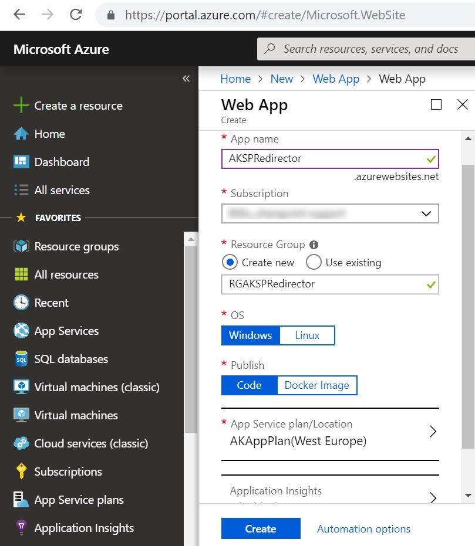Expand Application Insights chevron in blade
Image resolution: width=475 pixels, height=546 pixels.
pyautogui.click(x=433, y=497)
